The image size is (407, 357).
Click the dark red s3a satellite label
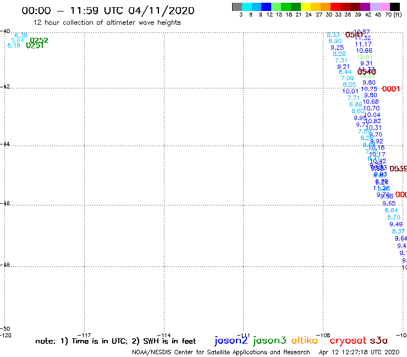(379, 341)
